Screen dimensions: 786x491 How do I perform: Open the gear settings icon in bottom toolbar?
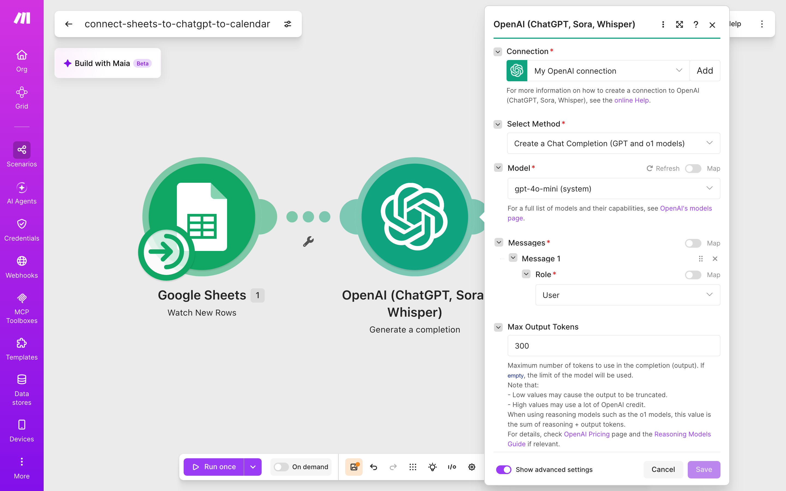coord(472,467)
